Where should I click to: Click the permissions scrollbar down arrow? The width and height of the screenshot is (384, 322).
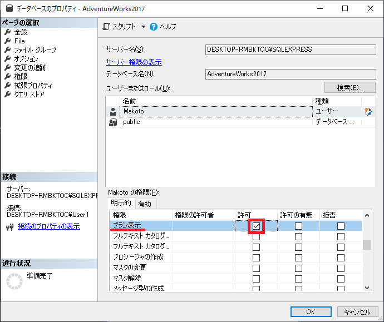pyautogui.click(x=367, y=288)
